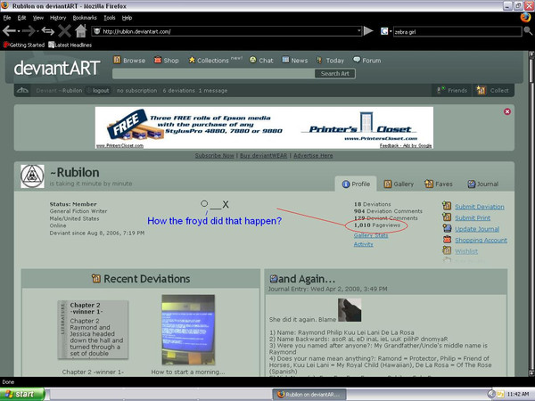Open the Latest Headlines bookmark
Image resolution: width=535 pixels, height=401 pixels.
click(70, 45)
